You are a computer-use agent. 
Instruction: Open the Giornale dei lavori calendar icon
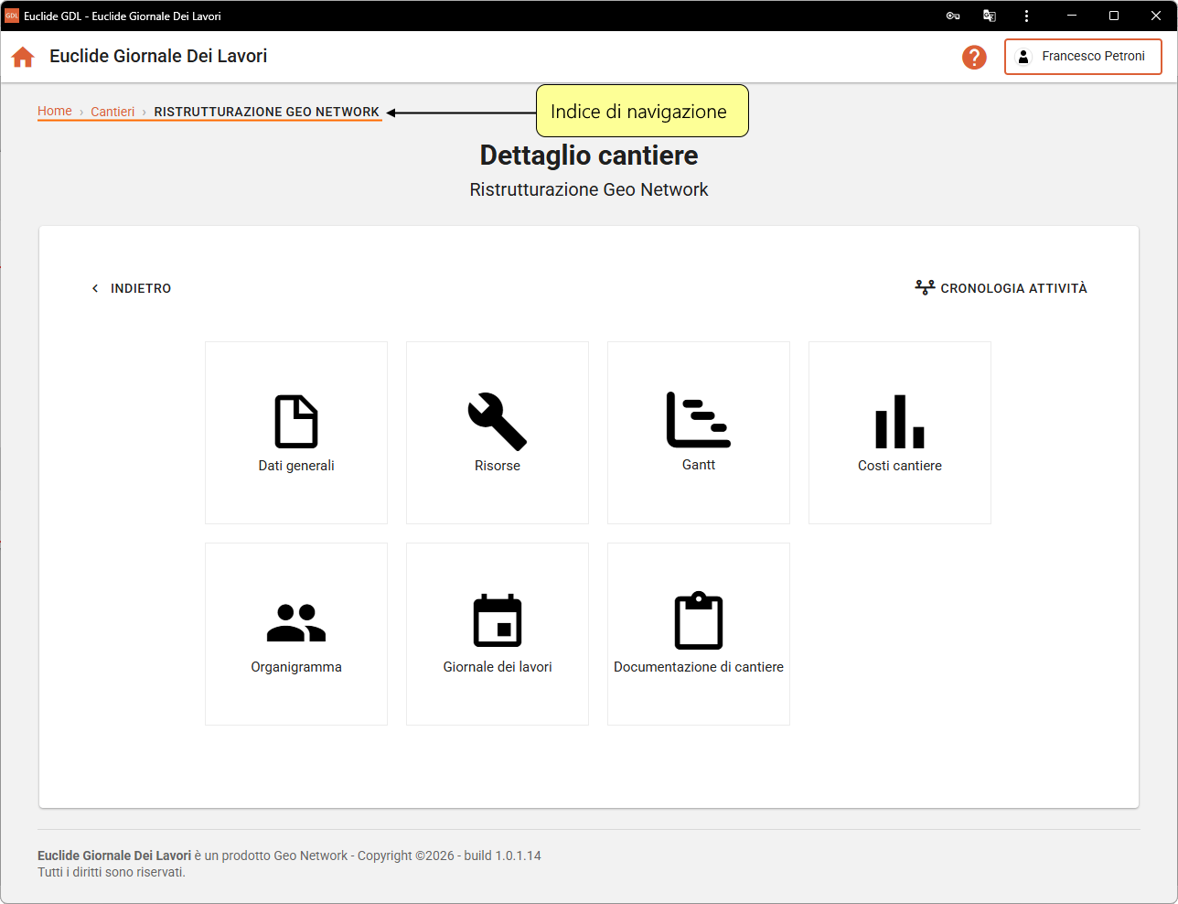coord(498,622)
